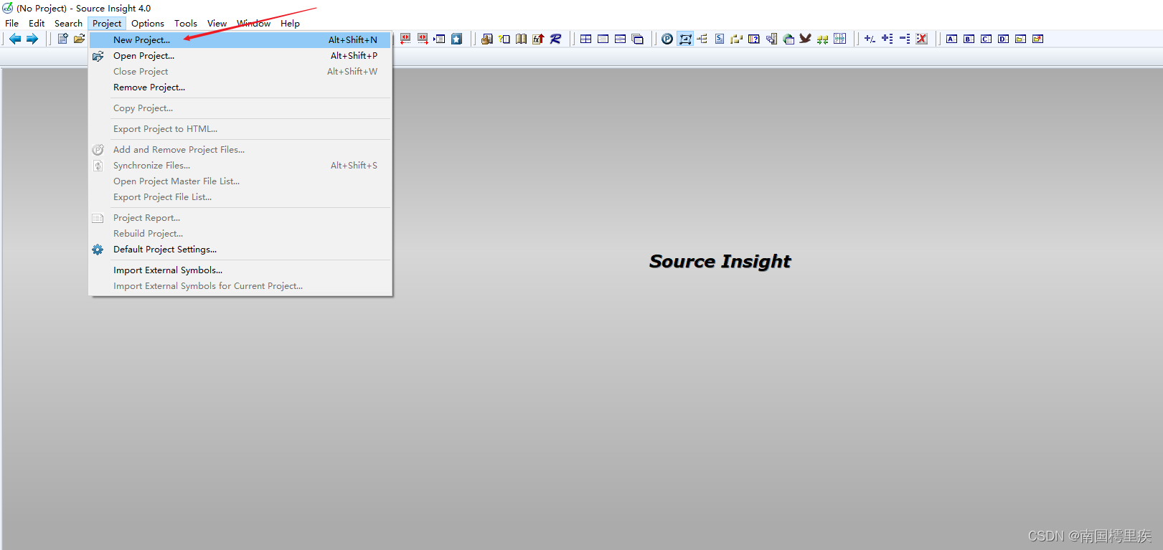
Task: Open Default Project Settings...
Action: click(240, 250)
